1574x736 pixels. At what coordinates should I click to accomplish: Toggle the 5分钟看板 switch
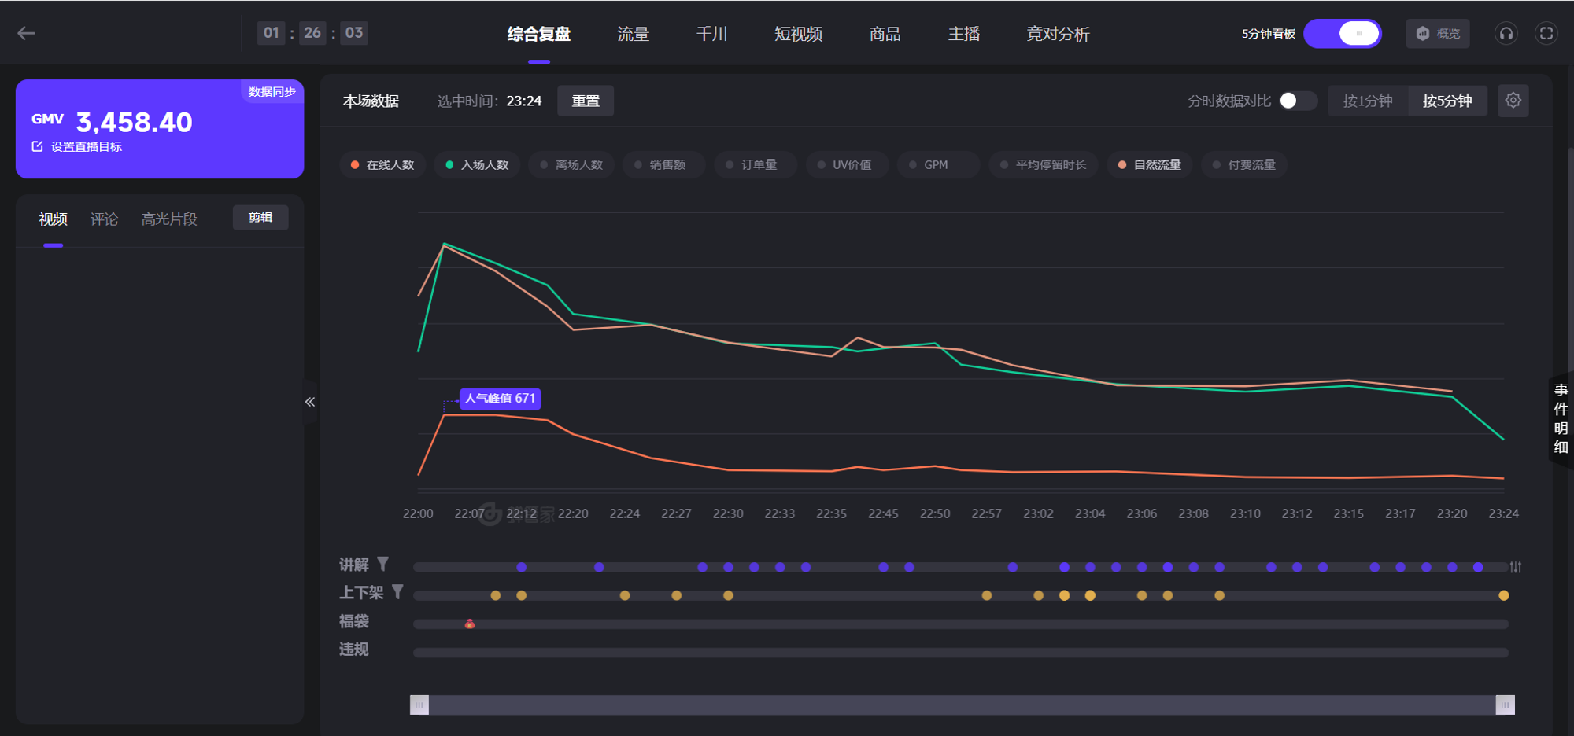(1343, 34)
